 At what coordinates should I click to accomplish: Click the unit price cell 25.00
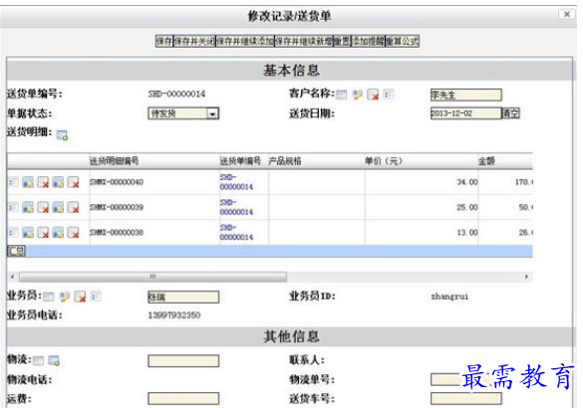click(x=467, y=207)
